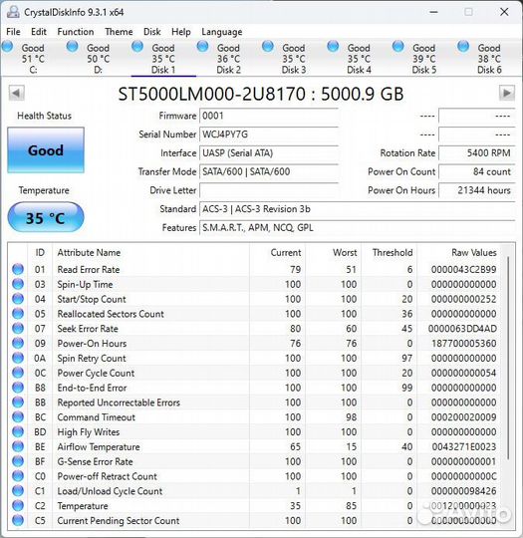
Task: Click the Transfer Mode field SATA/600
Action: pyautogui.click(x=269, y=171)
